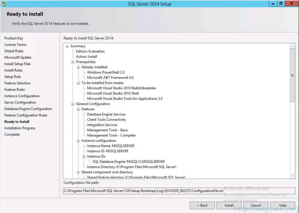This screenshot has height=213, width=299.
Task: Collapse the Prerequisites tree node
Action: coord(73,62)
